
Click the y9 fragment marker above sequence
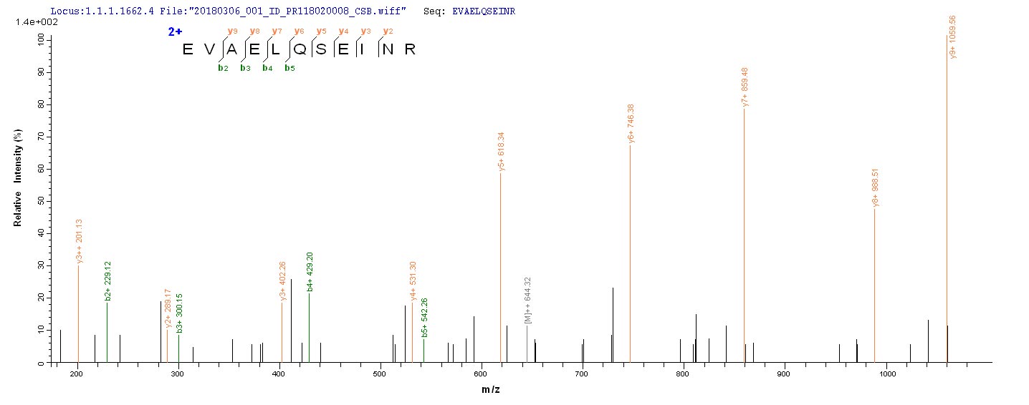(231, 31)
